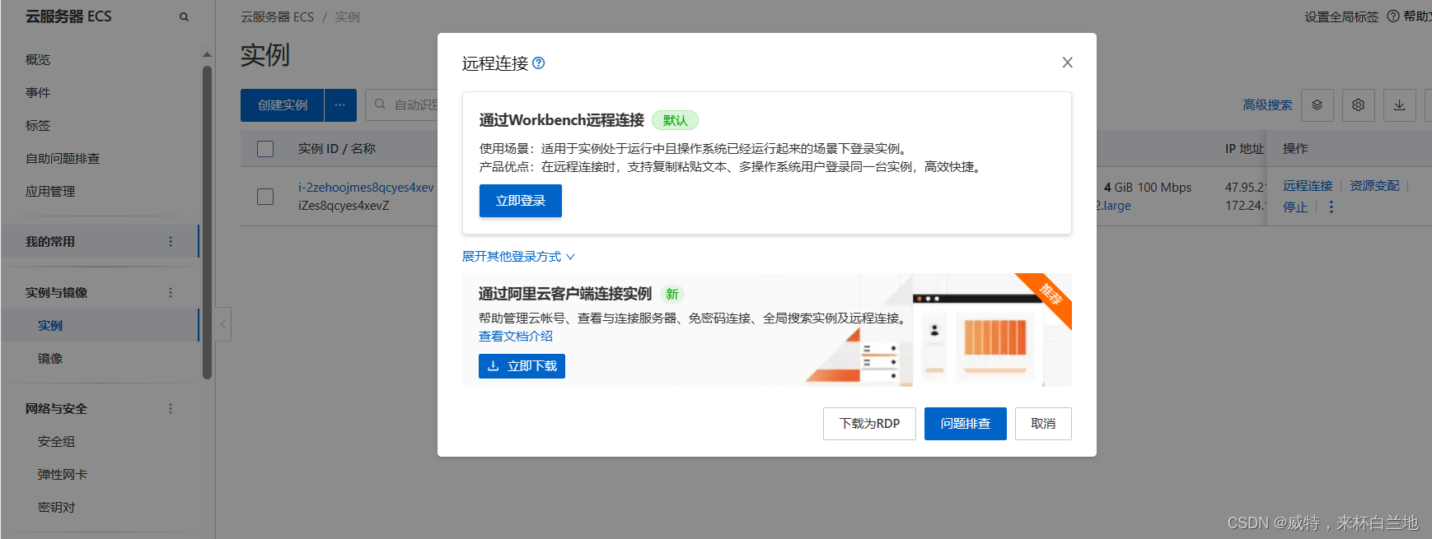The image size is (1432, 539).
Task: Open the three-dot options next to 实例与镜像
Action: point(171,293)
